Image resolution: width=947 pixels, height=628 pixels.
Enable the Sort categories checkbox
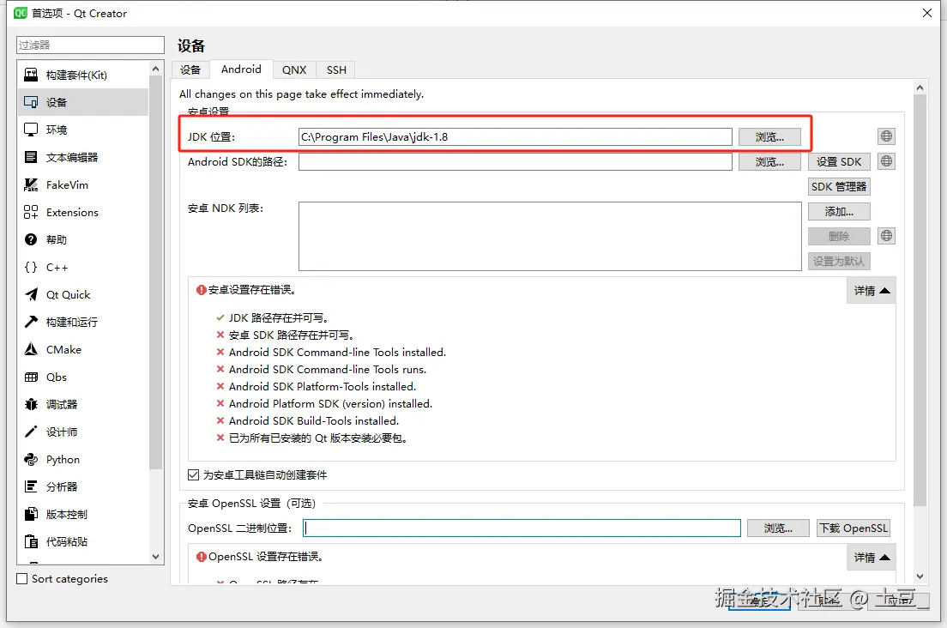[x=21, y=579]
